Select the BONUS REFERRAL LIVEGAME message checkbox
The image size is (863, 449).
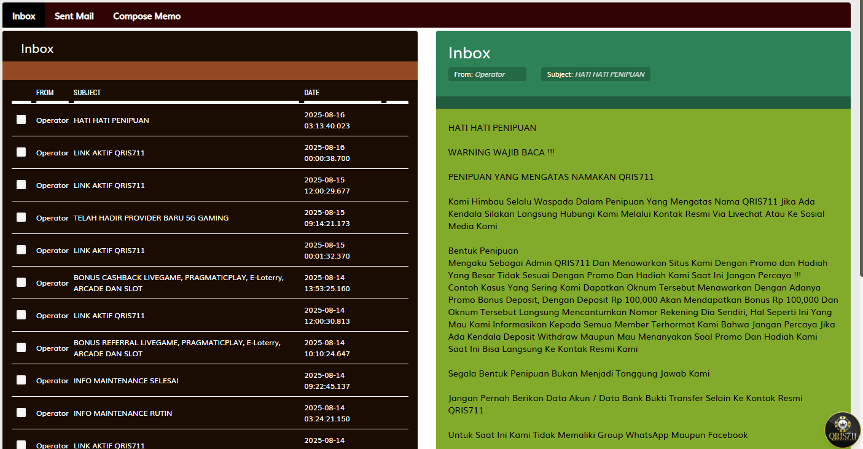21,348
